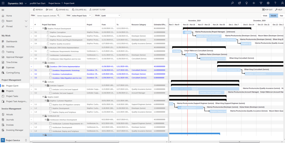Viewport: 285px width, 143px height.
Task: Click the Zoombox: Customizations Gantt bar
Action: click(x=264, y=74)
